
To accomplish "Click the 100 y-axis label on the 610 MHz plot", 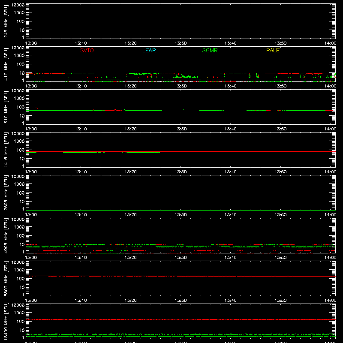I will 21,107.
